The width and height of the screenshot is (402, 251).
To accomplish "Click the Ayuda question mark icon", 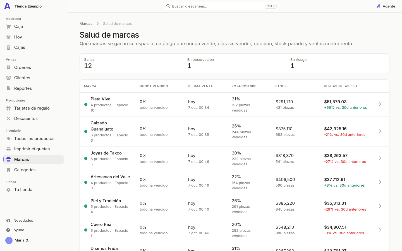I will (x=8, y=230).
